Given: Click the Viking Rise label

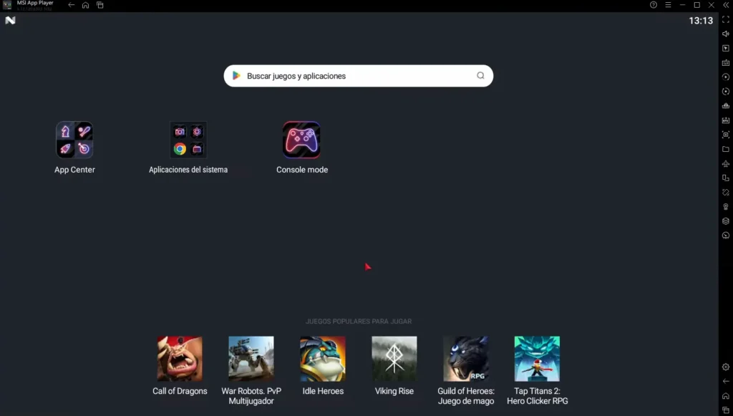Looking at the screenshot, I should pos(394,391).
